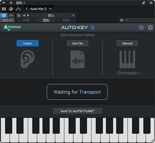Click the Waiting for Transport status box
This screenshot has width=155, height=143.
pyautogui.click(x=77, y=92)
